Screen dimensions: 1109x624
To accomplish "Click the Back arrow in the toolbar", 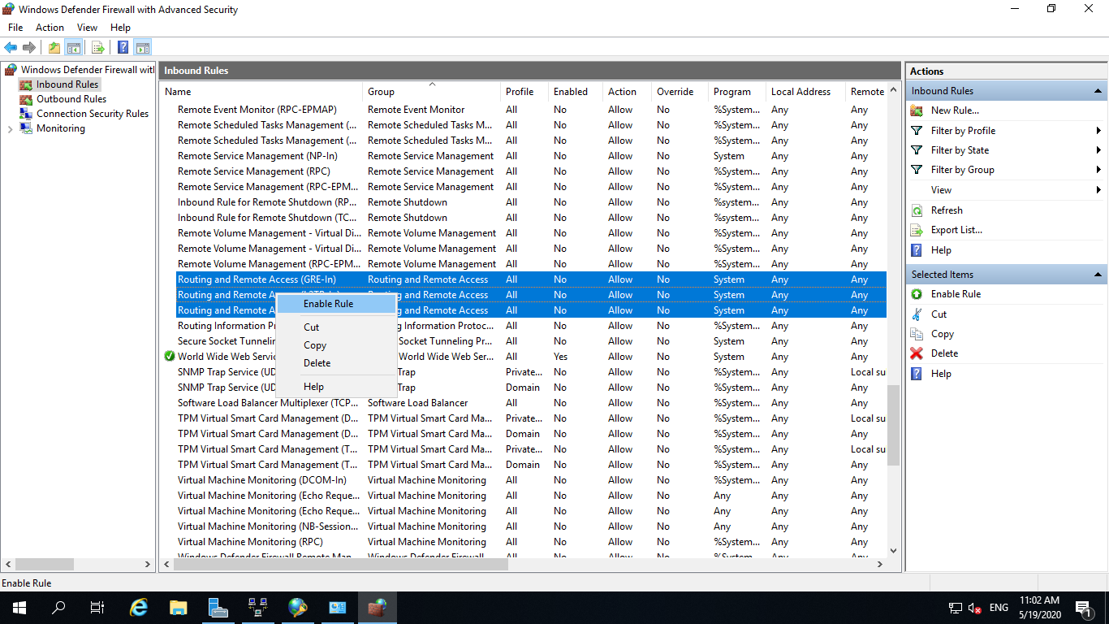I will [x=11, y=47].
